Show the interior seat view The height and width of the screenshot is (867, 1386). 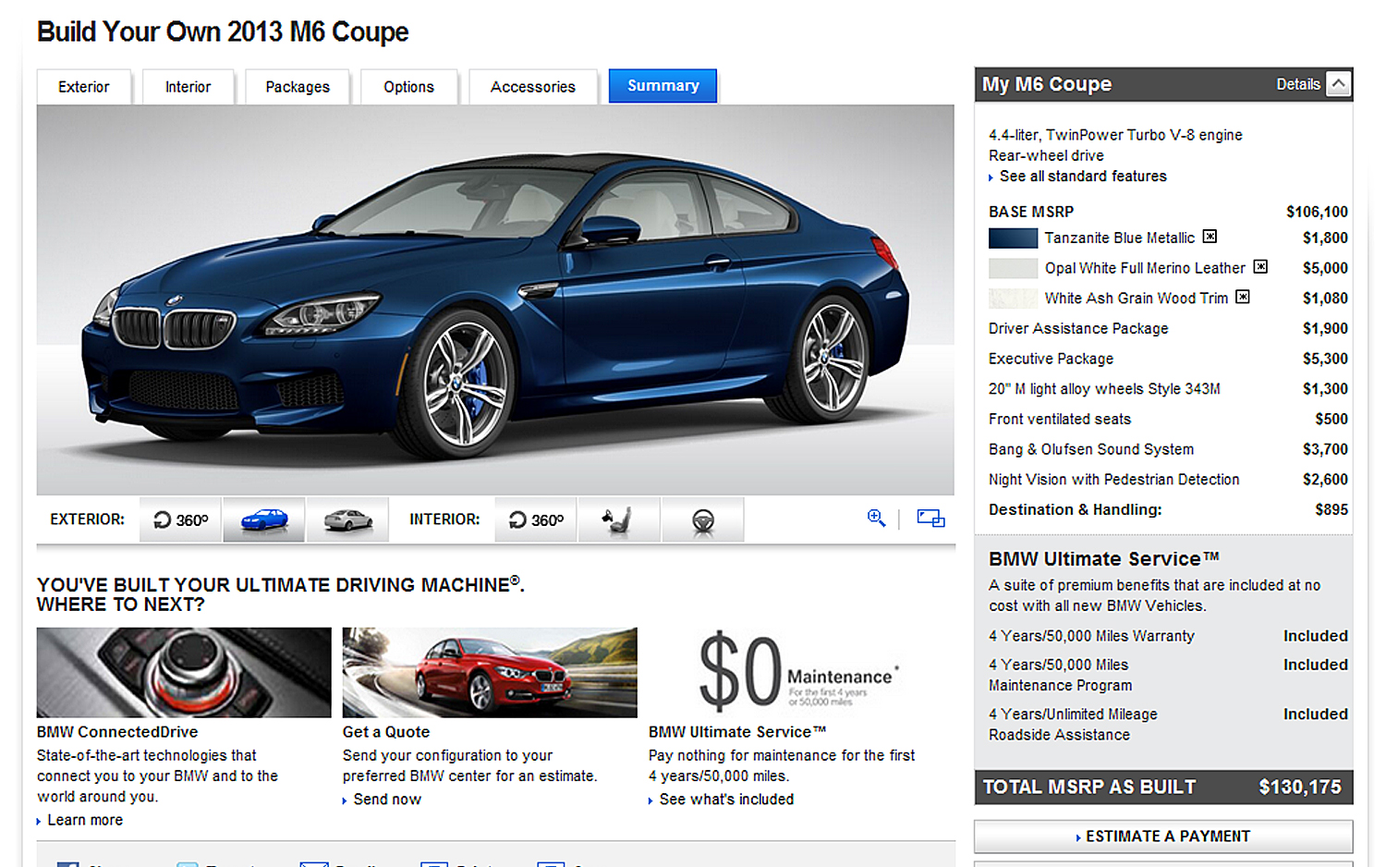618,519
